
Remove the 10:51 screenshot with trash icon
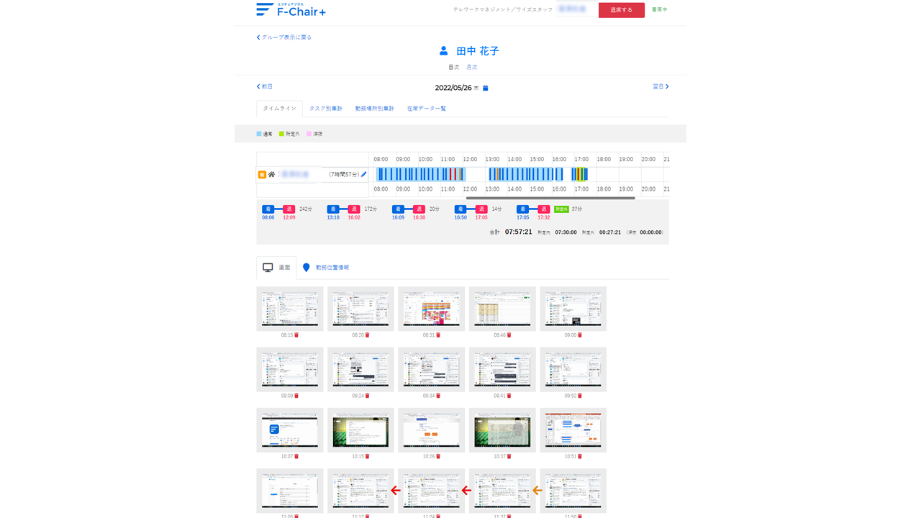[x=580, y=456]
